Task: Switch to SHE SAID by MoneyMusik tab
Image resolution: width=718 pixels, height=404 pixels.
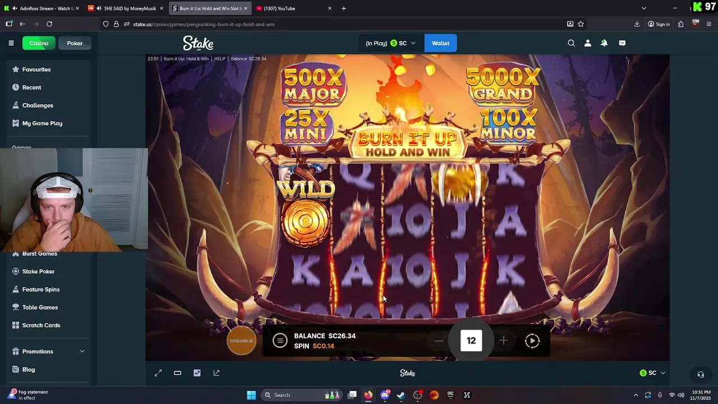Action: pyautogui.click(x=126, y=8)
